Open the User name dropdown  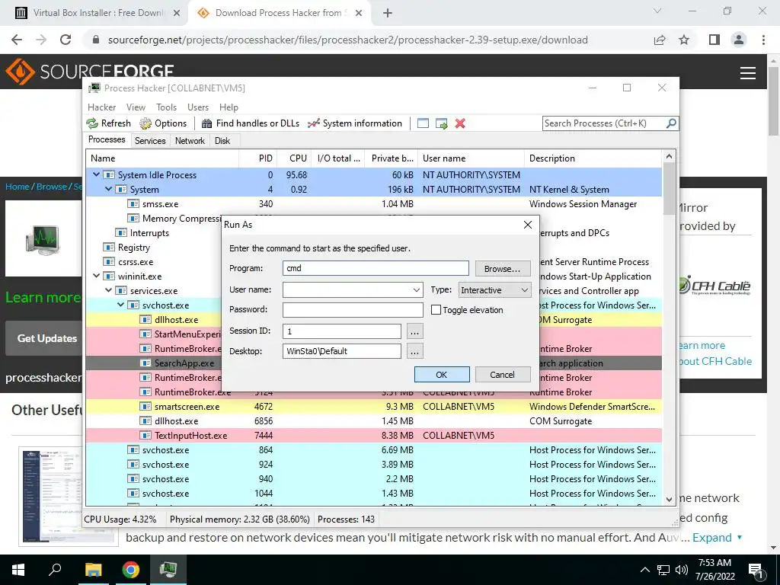[x=417, y=290]
